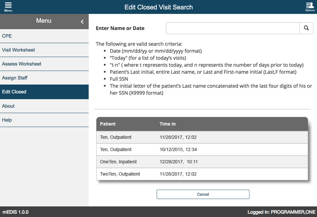Image resolution: width=317 pixels, height=217 pixels.
Task: Open the About menu item
Action: click(x=44, y=106)
